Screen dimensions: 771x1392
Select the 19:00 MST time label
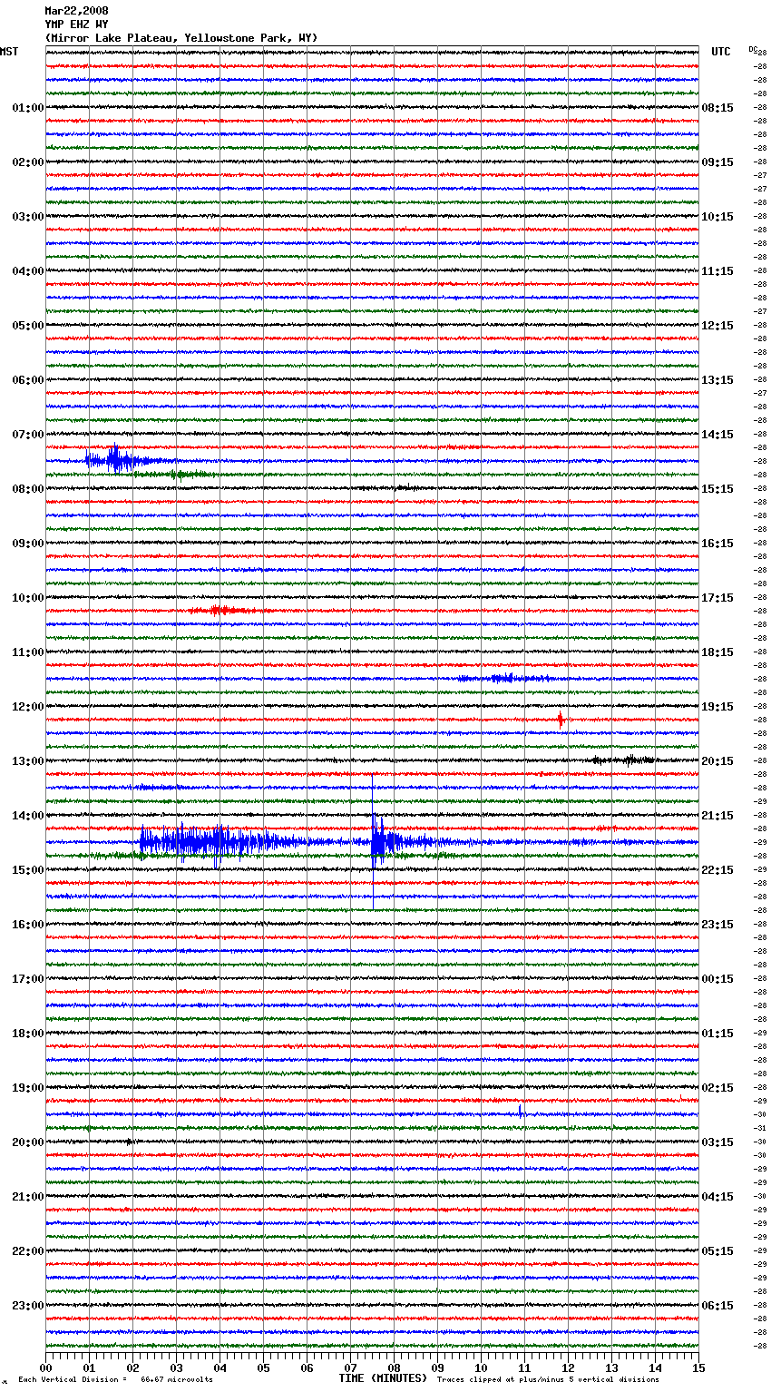27,1088
